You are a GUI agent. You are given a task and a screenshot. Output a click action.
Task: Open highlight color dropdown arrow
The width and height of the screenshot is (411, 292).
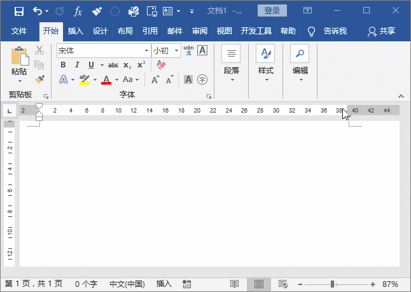click(x=95, y=80)
